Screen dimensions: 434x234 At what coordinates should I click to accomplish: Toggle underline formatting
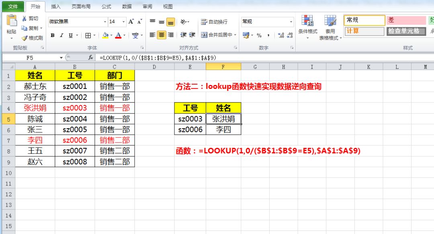pyautogui.click(x=71, y=35)
